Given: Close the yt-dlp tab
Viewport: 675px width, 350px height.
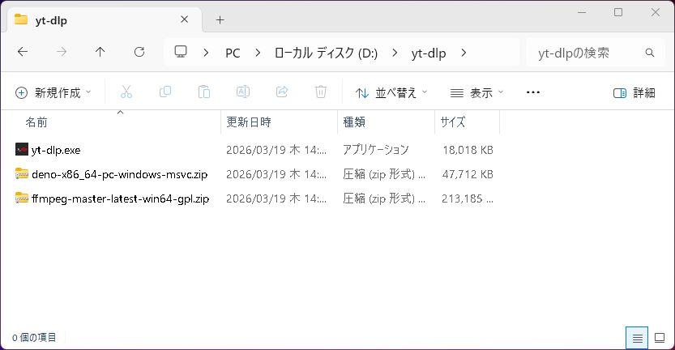Looking at the screenshot, I should [184, 19].
